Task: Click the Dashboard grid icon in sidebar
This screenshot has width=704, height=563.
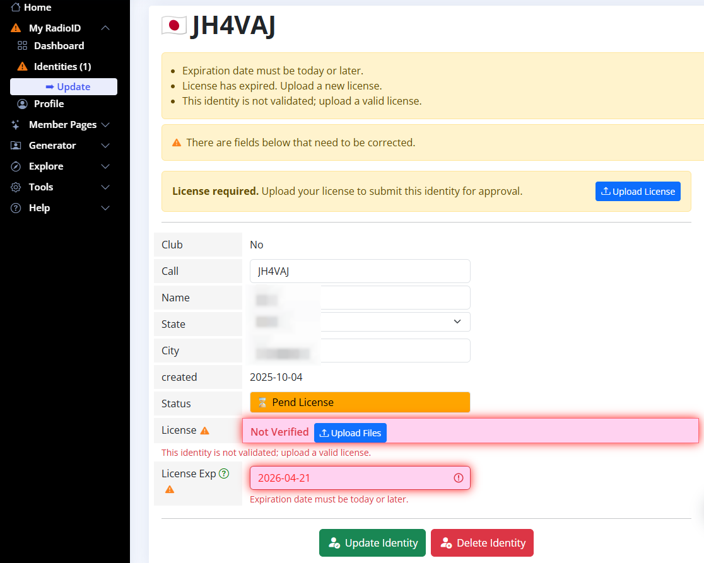Action: point(23,45)
